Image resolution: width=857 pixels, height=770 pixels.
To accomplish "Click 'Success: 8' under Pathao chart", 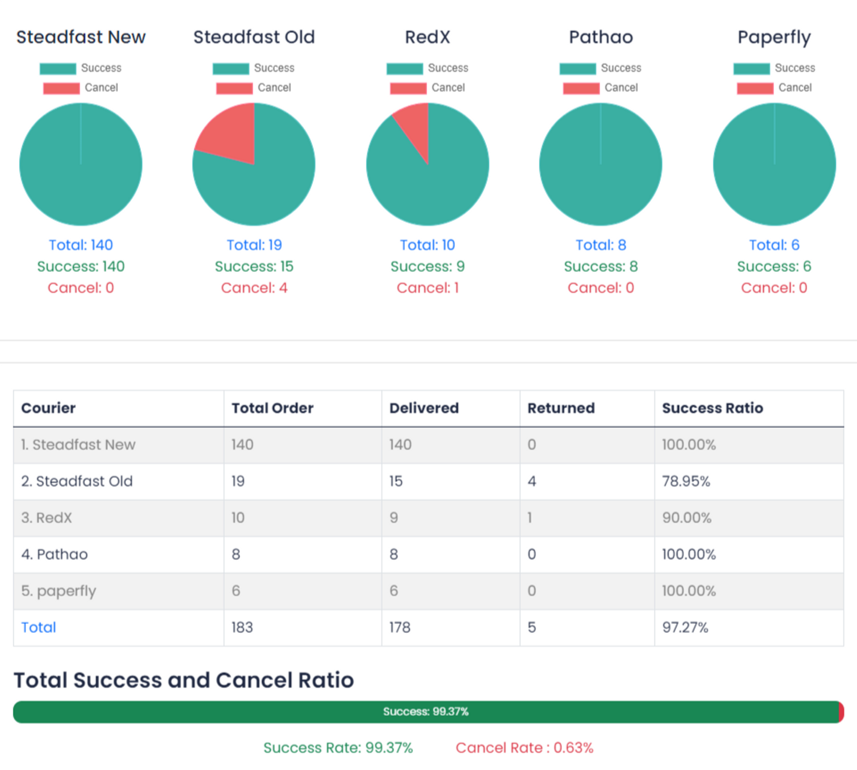I will tap(600, 266).
